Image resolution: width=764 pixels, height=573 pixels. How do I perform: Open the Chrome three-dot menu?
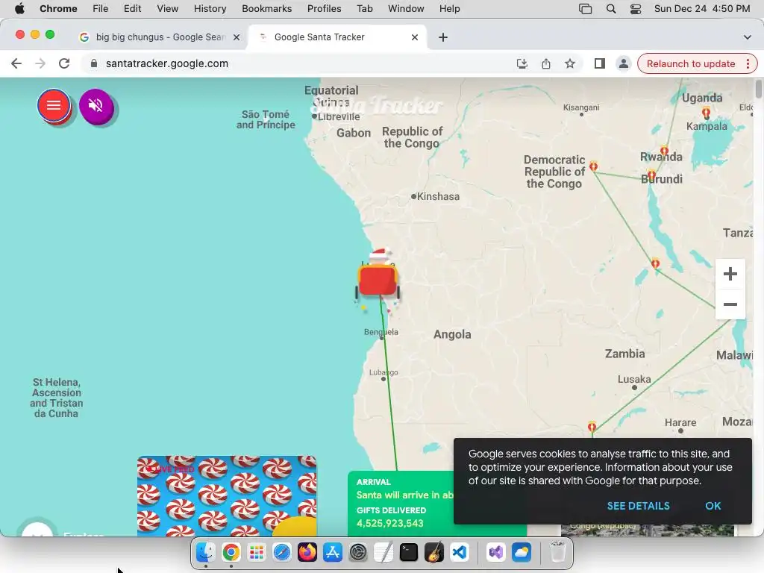tap(748, 64)
